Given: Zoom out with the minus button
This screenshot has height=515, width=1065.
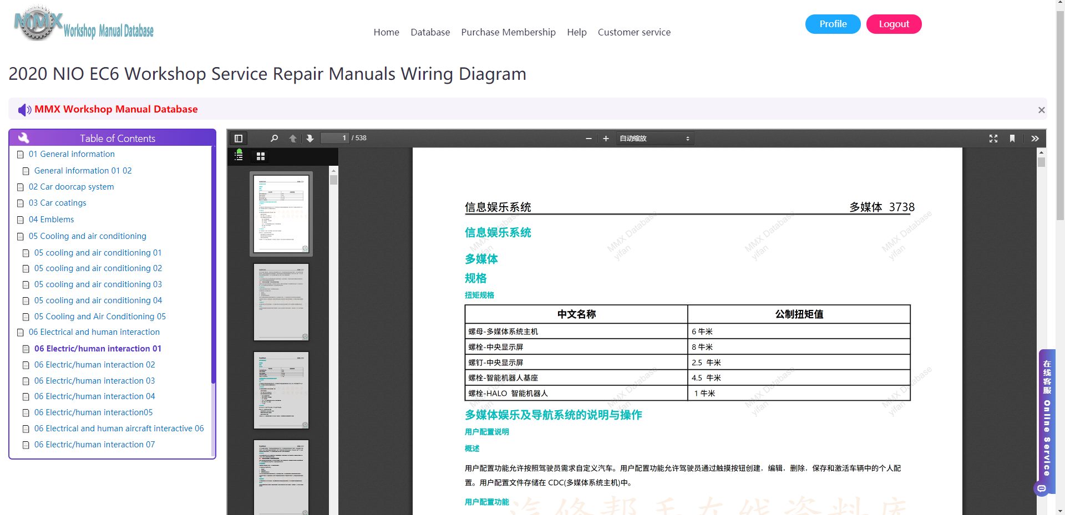Looking at the screenshot, I should (589, 139).
